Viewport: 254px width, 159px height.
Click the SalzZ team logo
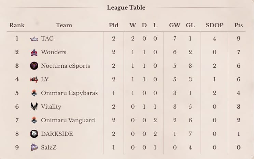click(x=34, y=147)
